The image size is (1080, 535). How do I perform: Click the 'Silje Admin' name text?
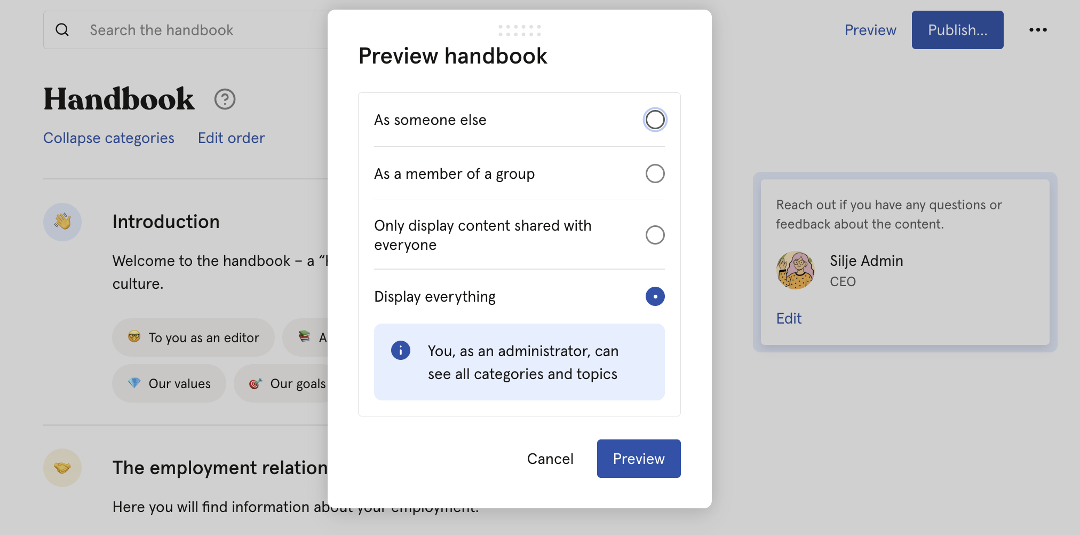[x=867, y=261]
